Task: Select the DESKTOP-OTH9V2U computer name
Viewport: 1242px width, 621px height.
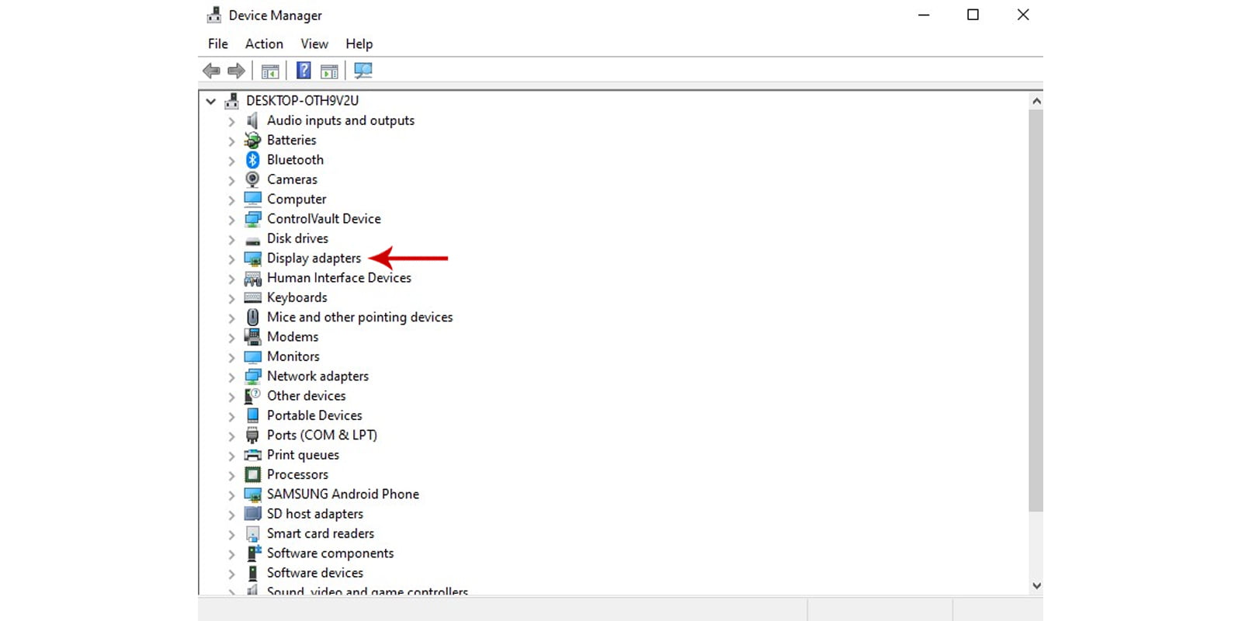Action: pos(303,101)
